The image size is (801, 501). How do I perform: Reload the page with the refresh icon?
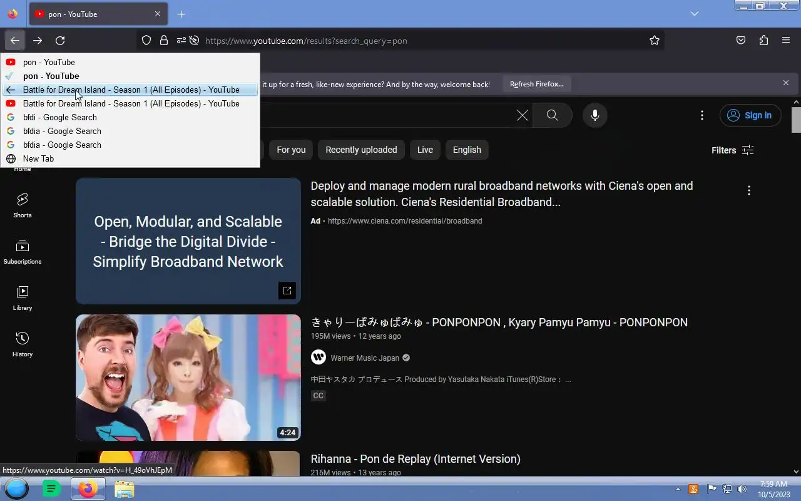(x=60, y=41)
